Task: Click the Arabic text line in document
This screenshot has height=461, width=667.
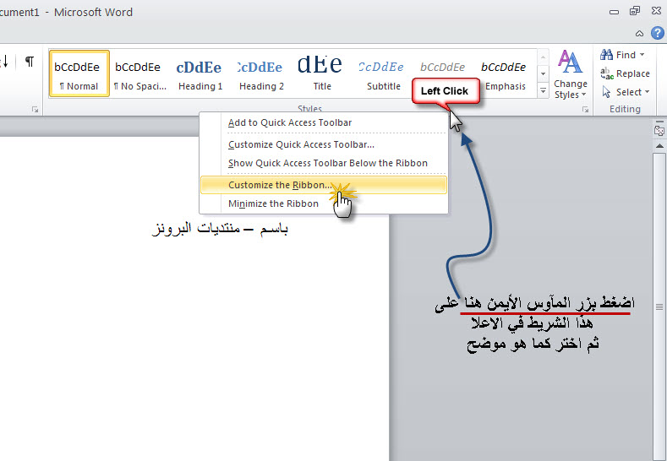Action: (x=221, y=229)
